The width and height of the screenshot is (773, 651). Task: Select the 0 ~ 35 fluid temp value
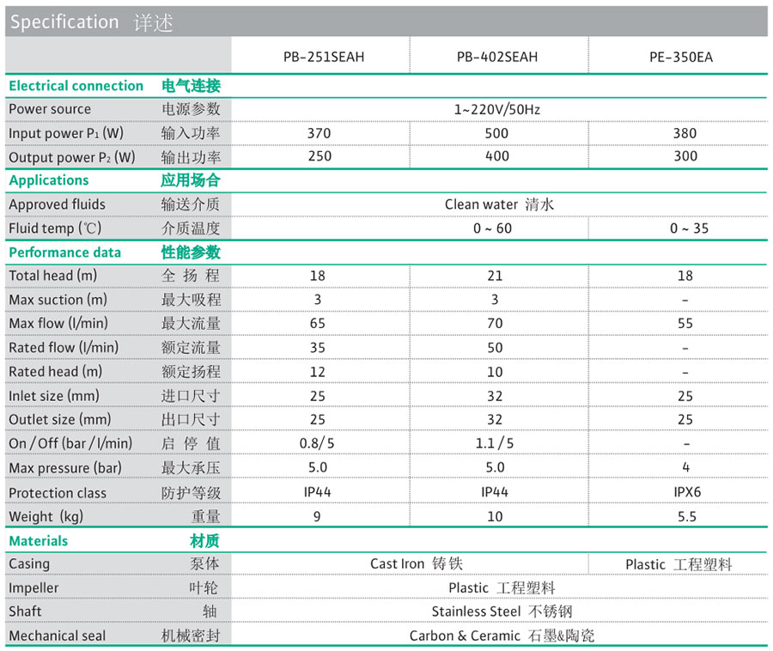[688, 228]
